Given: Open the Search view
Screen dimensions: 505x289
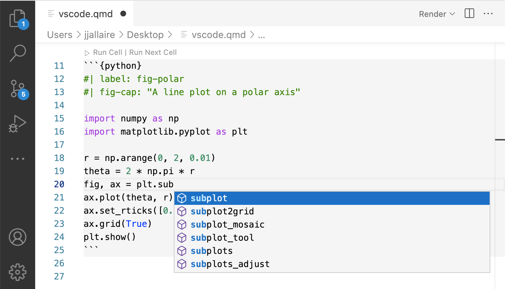Looking at the screenshot, I should coord(17,53).
